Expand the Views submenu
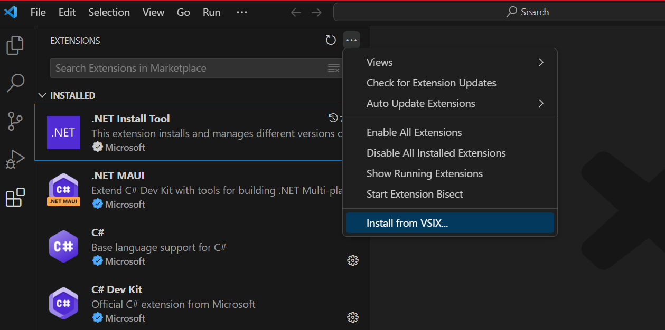 coord(450,62)
